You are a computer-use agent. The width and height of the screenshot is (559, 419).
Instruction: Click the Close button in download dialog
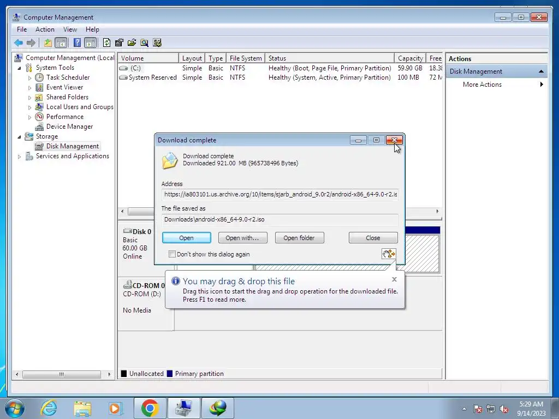(373, 238)
